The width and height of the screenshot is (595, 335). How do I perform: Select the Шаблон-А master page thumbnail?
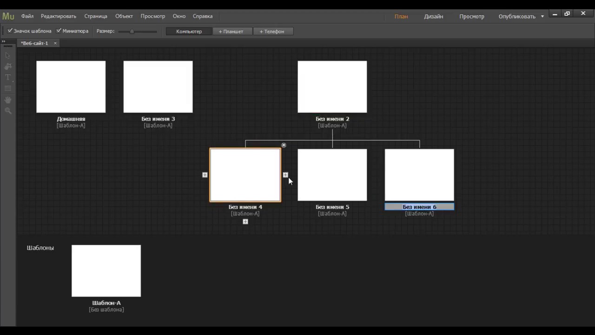coord(106,270)
